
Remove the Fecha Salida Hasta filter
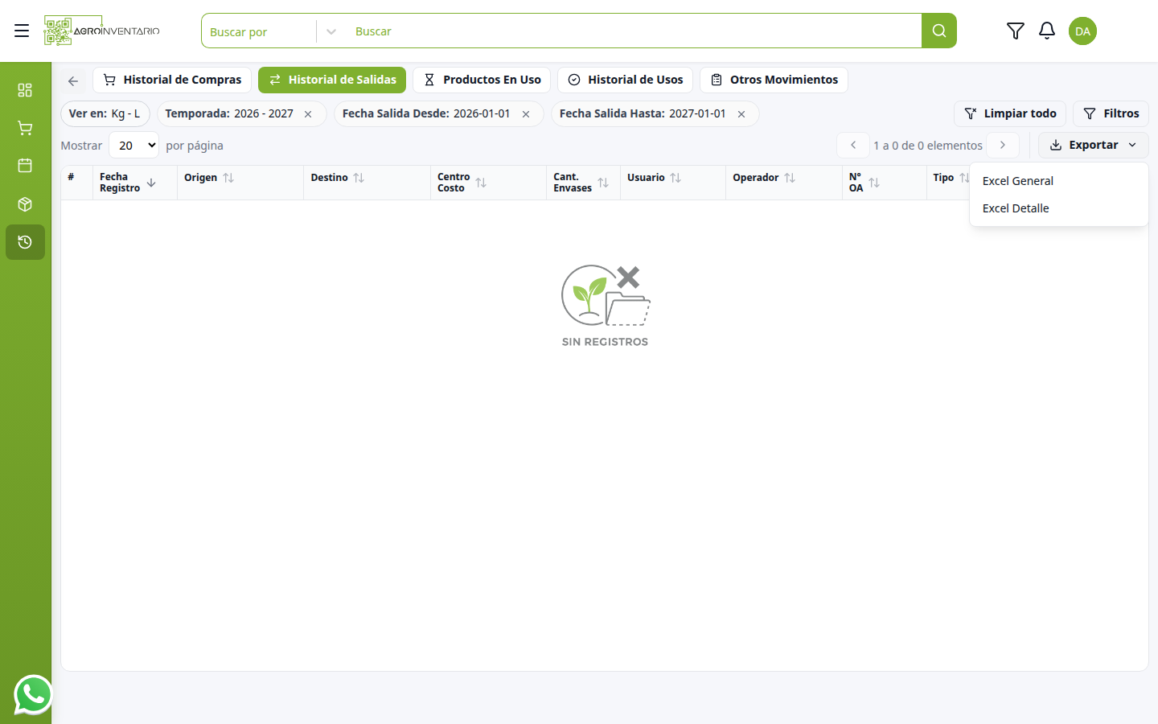coord(741,114)
